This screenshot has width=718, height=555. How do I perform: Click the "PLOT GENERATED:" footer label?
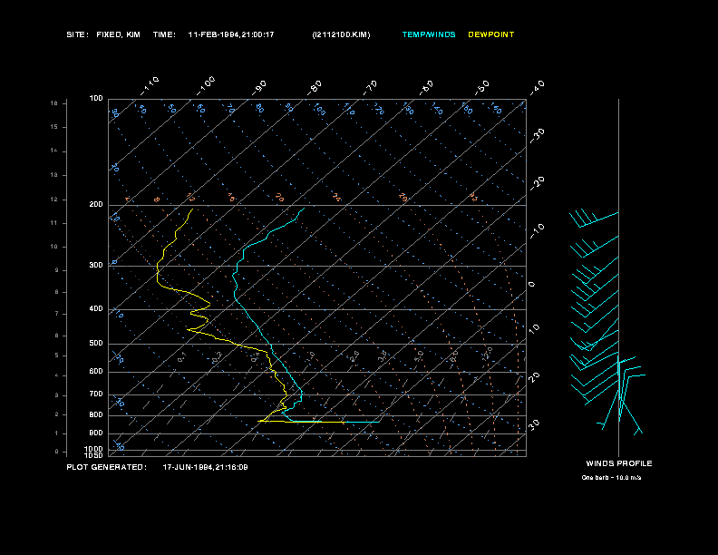[107, 467]
